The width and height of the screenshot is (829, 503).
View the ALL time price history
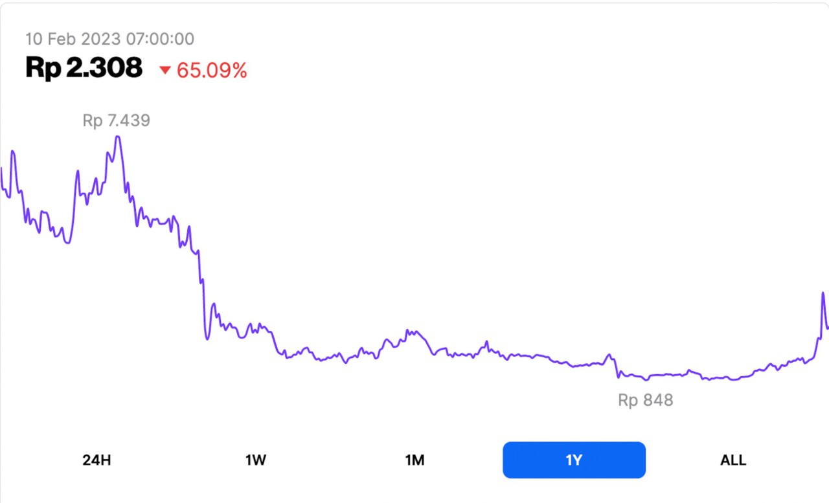coord(732,460)
